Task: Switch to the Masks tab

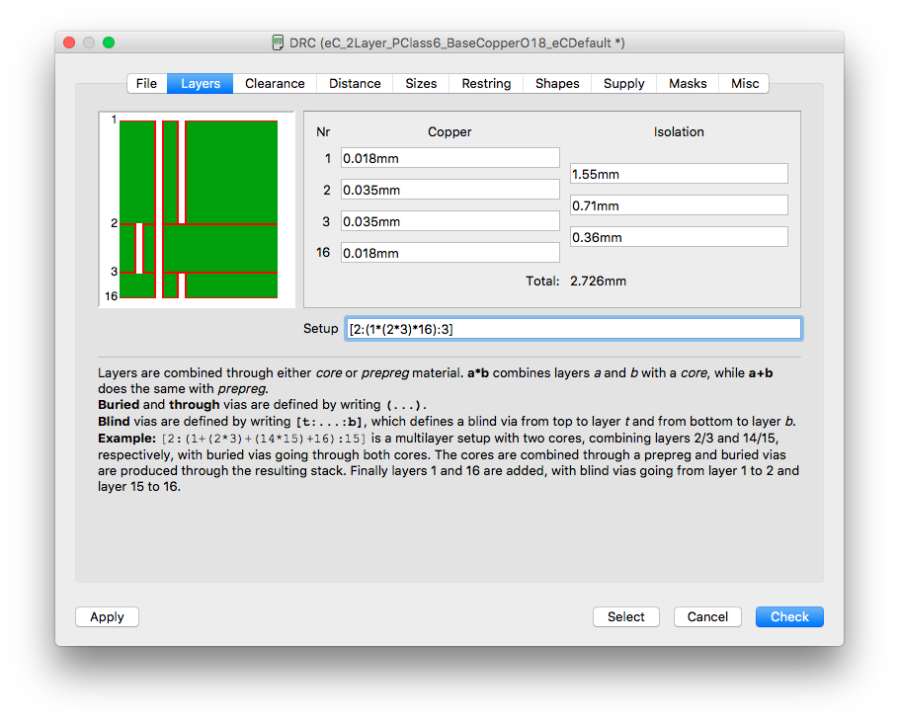Action: point(688,84)
